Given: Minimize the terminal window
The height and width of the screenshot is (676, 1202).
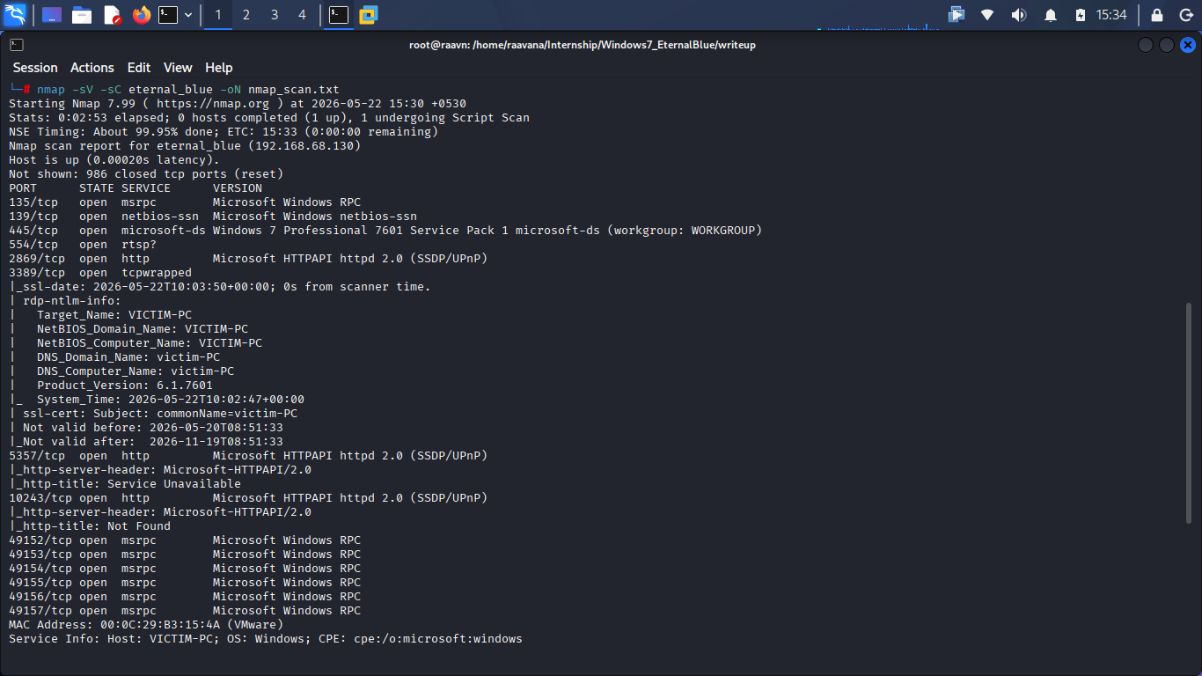Looking at the screenshot, I should [1145, 45].
